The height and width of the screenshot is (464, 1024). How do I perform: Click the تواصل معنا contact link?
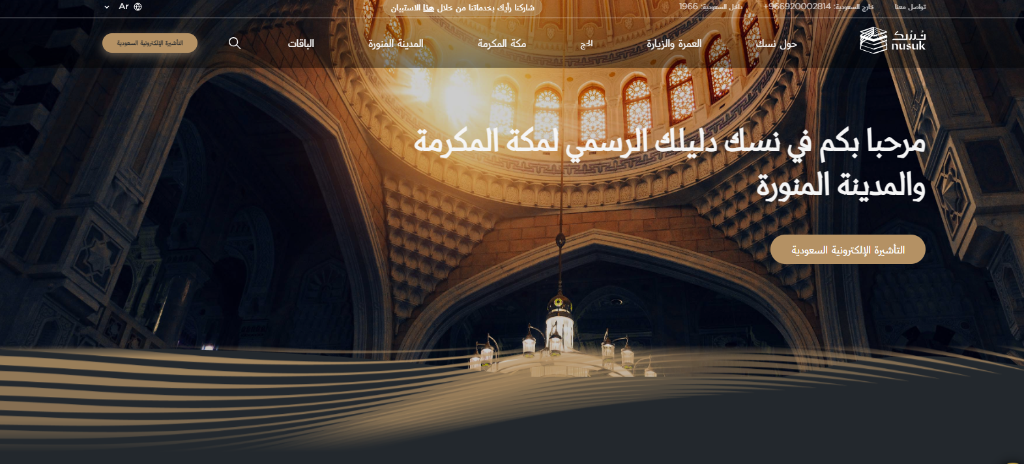tap(910, 7)
